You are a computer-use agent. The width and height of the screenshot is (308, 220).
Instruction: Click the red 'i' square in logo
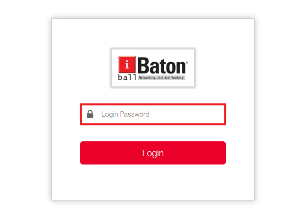127,64
